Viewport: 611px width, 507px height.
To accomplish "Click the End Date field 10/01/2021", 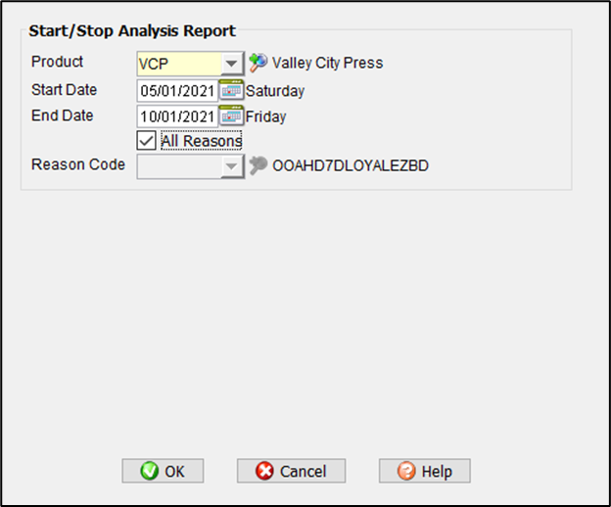I will point(177,115).
